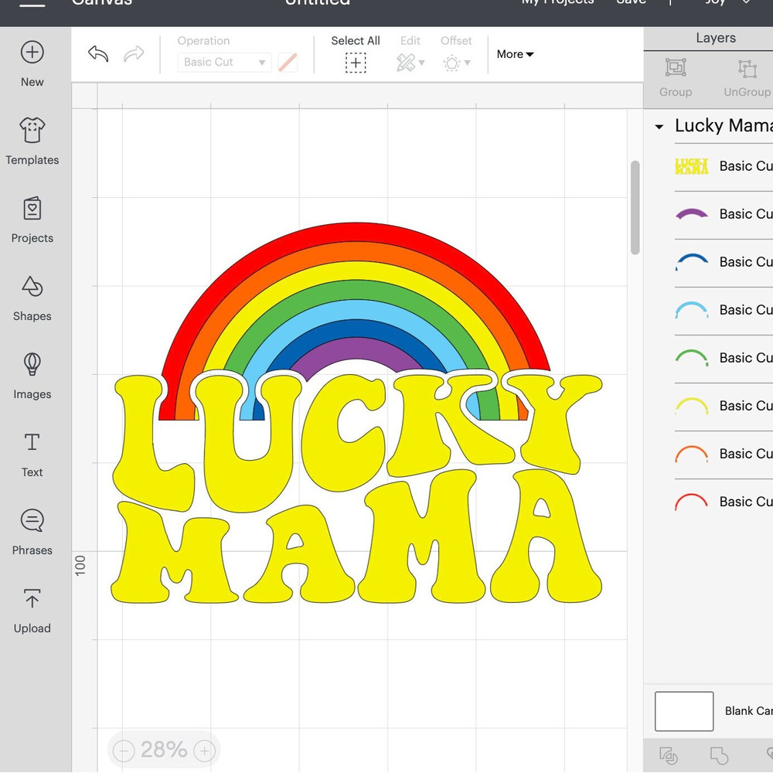
Task: Open the Basic Cut operation dropdown
Action: tap(223, 62)
